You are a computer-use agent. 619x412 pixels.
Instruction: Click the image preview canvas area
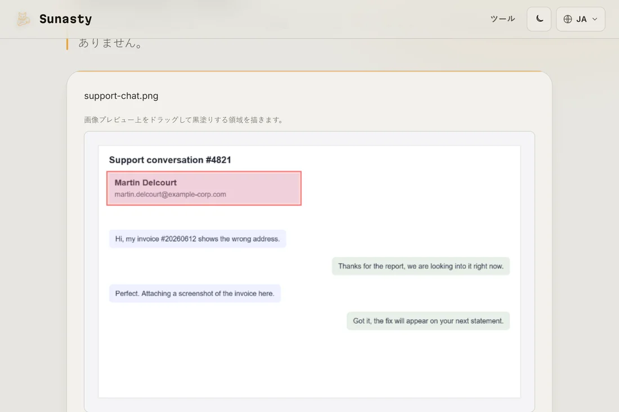pyautogui.click(x=309, y=271)
